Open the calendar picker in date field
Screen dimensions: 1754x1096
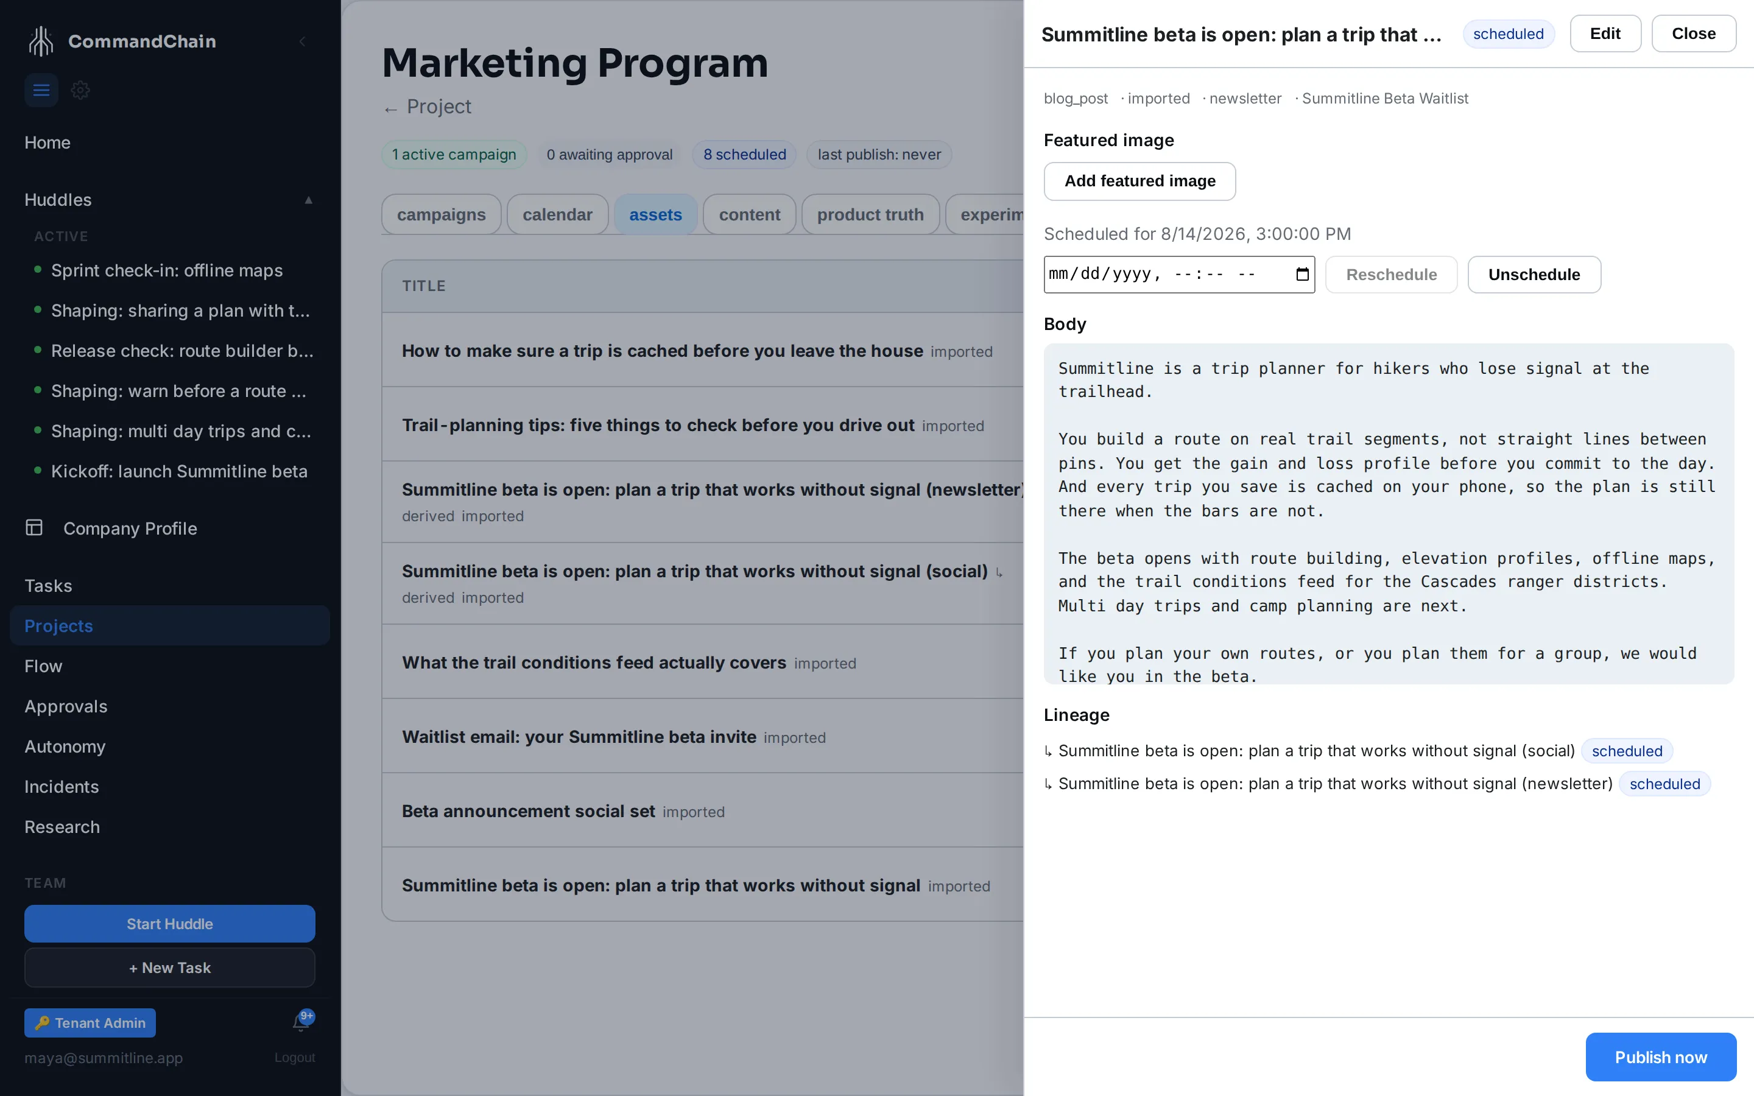pyautogui.click(x=1301, y=274)
